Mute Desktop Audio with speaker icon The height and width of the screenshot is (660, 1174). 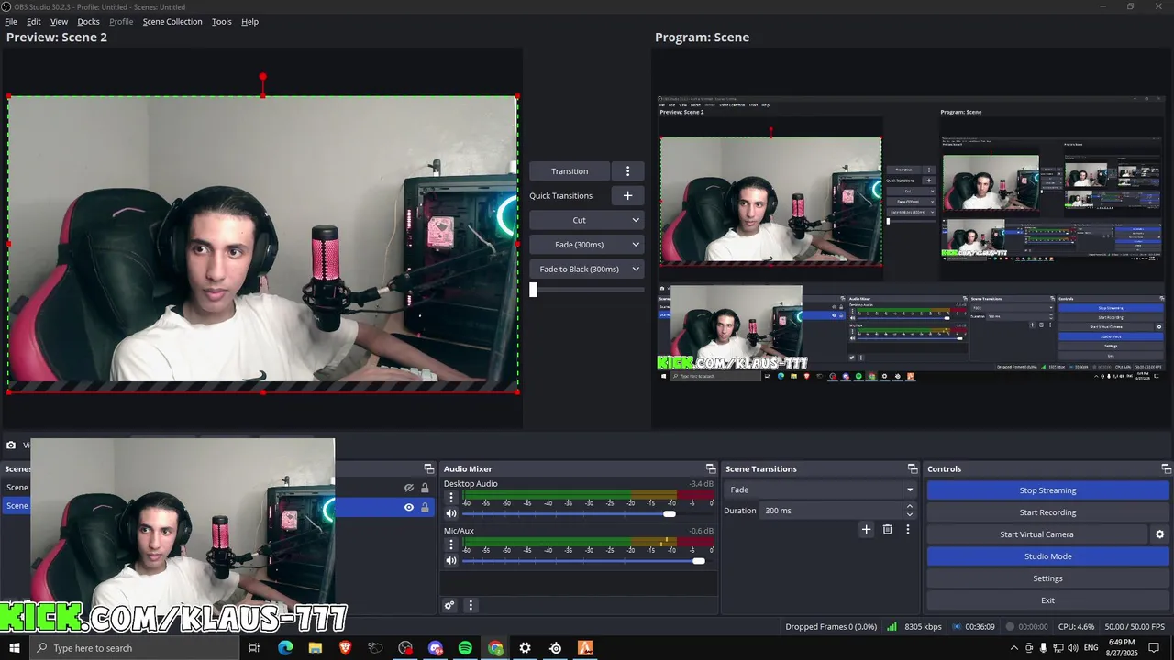[x=450, y=513]
